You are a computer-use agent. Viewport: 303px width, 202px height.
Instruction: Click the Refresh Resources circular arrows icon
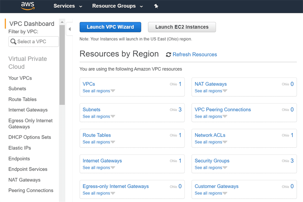pyautogui.click(x=168, y=55)
